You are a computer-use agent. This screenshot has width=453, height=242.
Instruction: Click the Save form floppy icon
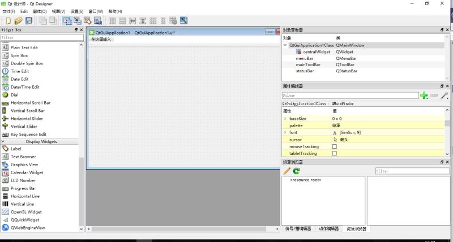[29, 20]
